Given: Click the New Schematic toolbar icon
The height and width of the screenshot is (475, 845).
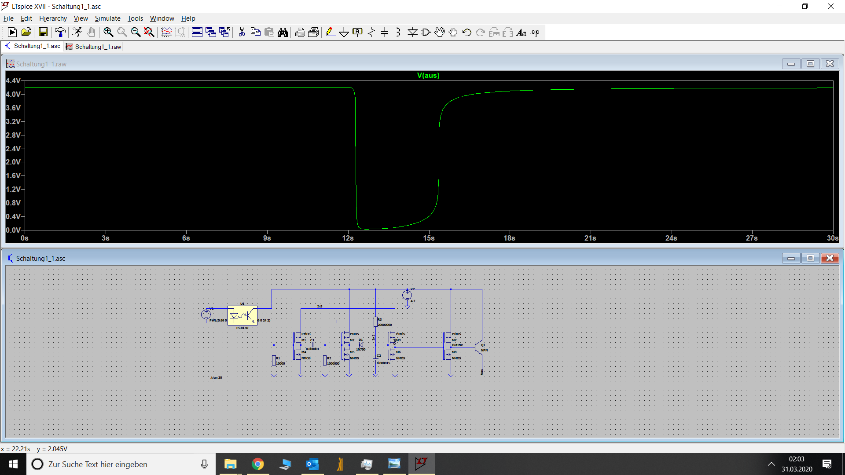Looking at the screenshot, I should coord(12,32).
